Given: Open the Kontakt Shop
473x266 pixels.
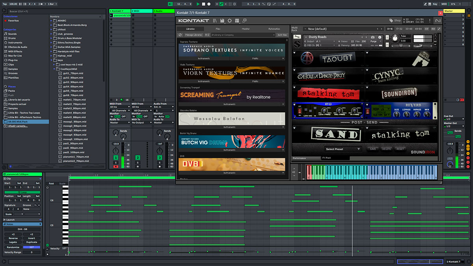Looking at the screenshot, I should coord(395,20).
